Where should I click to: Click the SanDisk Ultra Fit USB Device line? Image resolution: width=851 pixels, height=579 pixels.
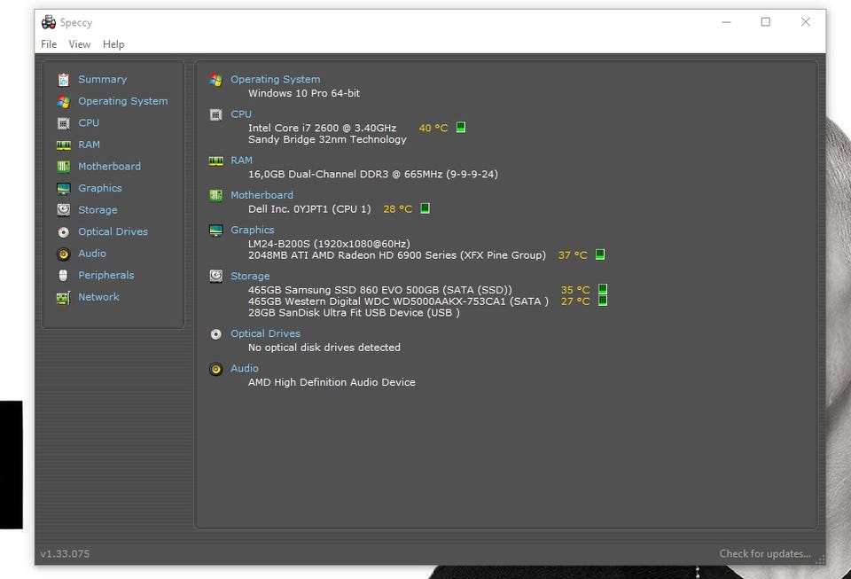354,313
